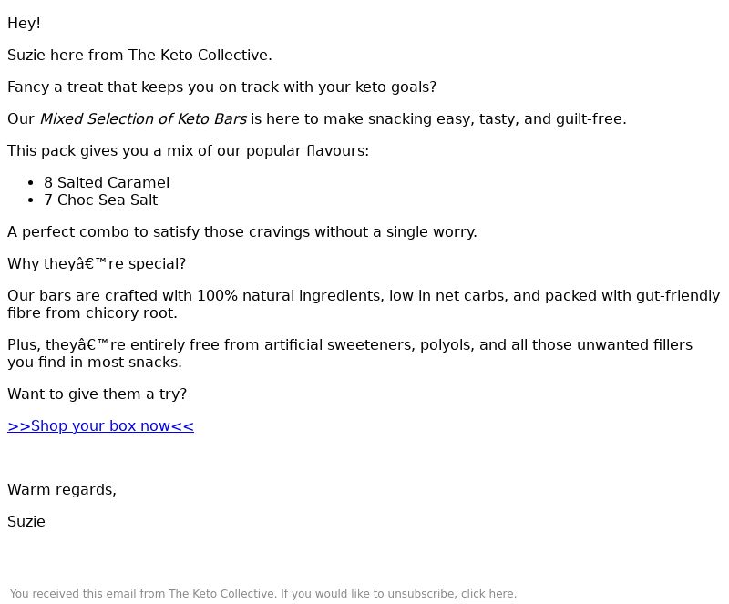The width and height of the screenshot is (729, 604).
Task: Click the '8 Salted Caramel' list item
Action: click(x=107, y=182)
